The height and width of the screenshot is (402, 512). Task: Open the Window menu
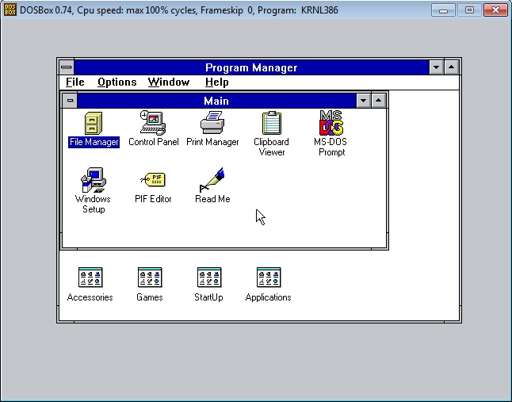coord(169,82)
